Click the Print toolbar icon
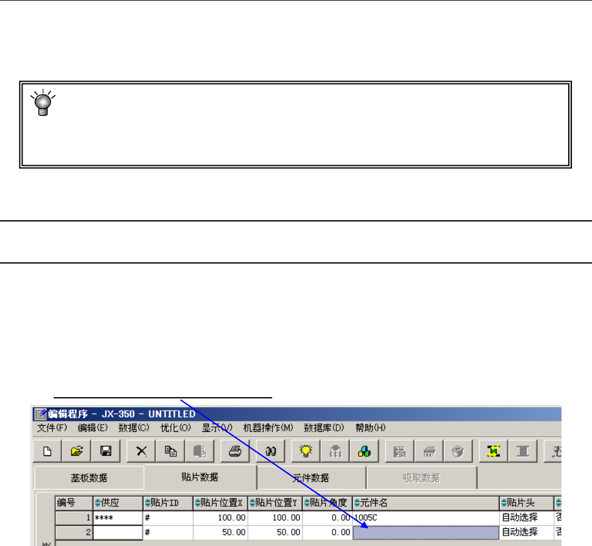 [235, 451]
